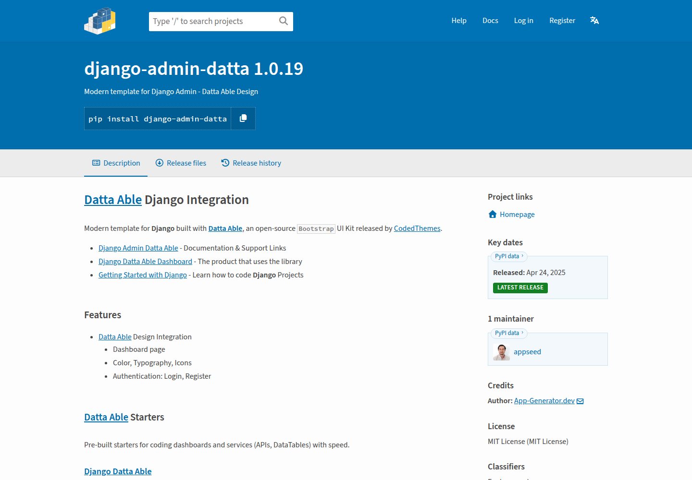This screenshot has width=692, height=480.
Task: Open the language selector icon
Action: pyautogui.click(x=594, y=21)
